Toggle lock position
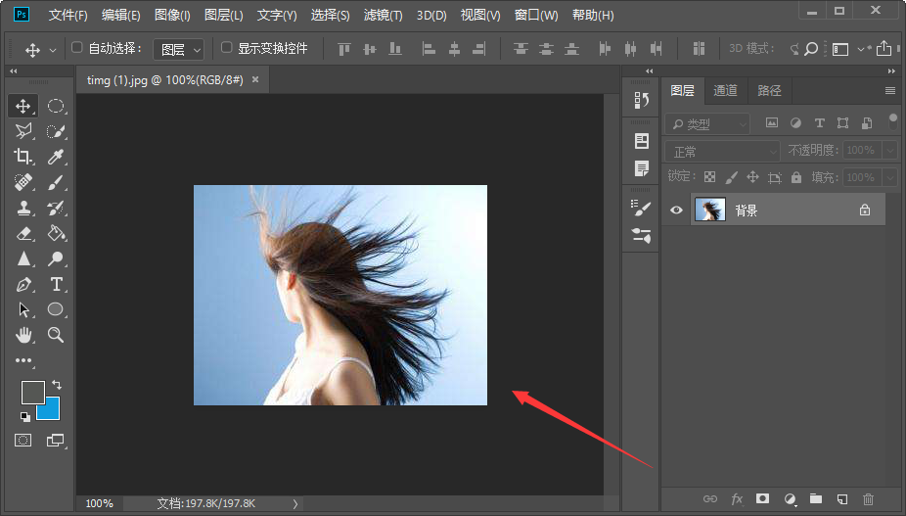The width and height of the screenshot is (906, 516). [x=752, y=177]
